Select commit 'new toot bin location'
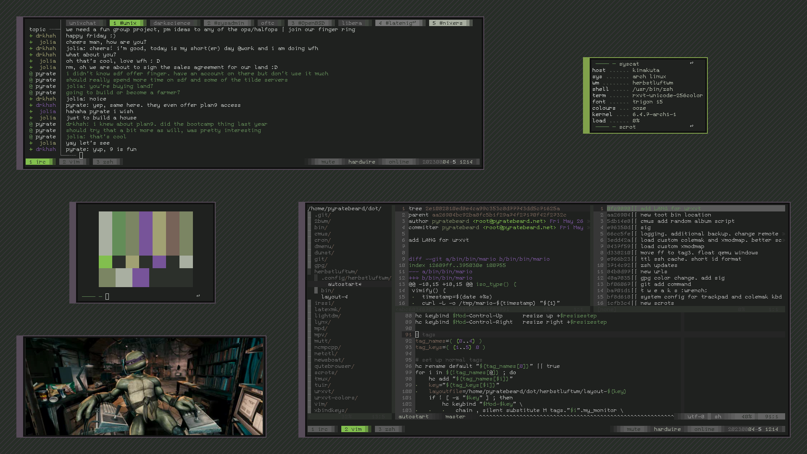The height and width of the screenshot is (454, 807). pyautogui.click(x=675, y=215)
